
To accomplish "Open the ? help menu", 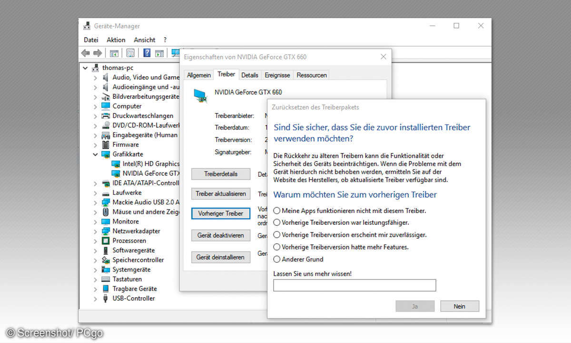I will pyautogui.click(x=165, y=40).
